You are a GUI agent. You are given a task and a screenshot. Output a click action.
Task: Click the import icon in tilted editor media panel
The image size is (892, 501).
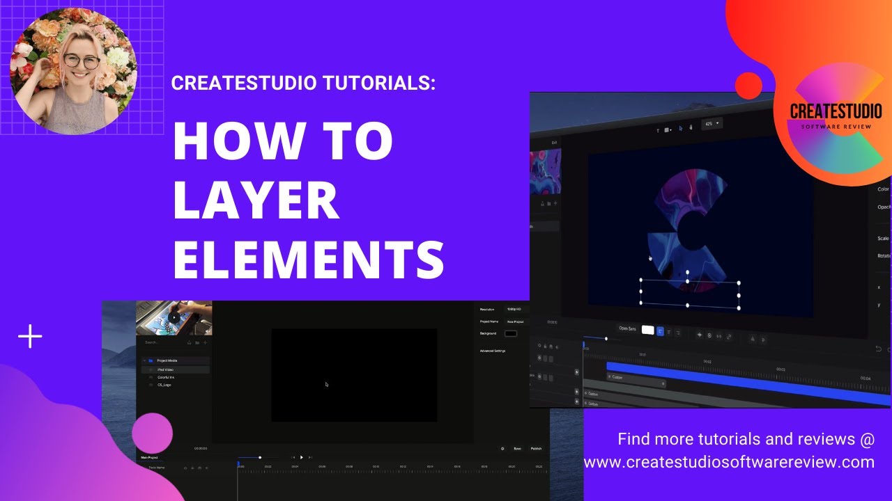(542, 204)
